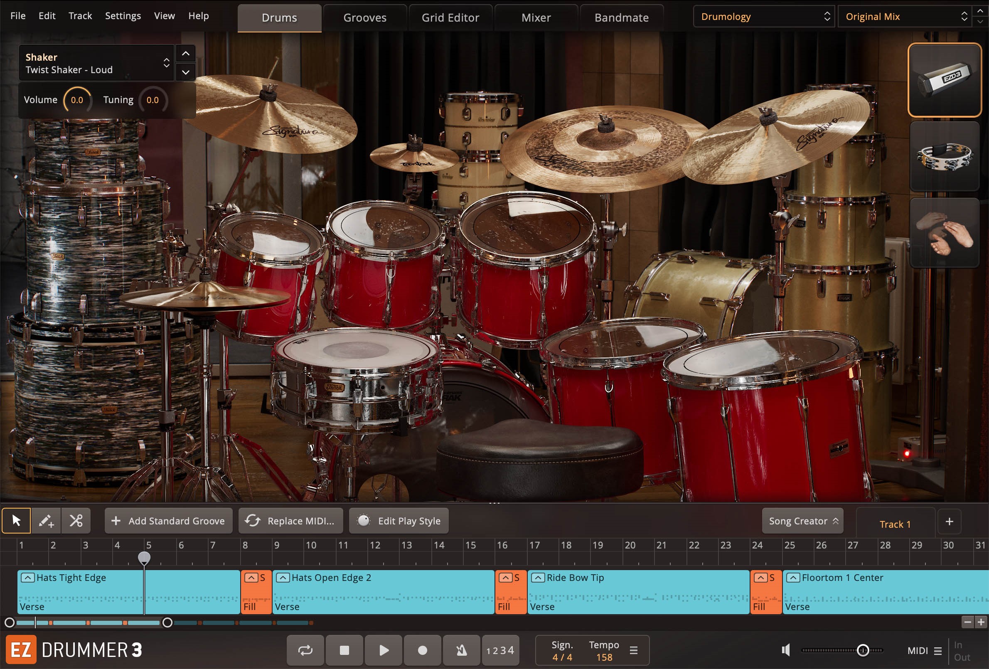Viewport: 989px width, 669px height.
Task: Click Edit Play Style button
Action: click(399, 521)
